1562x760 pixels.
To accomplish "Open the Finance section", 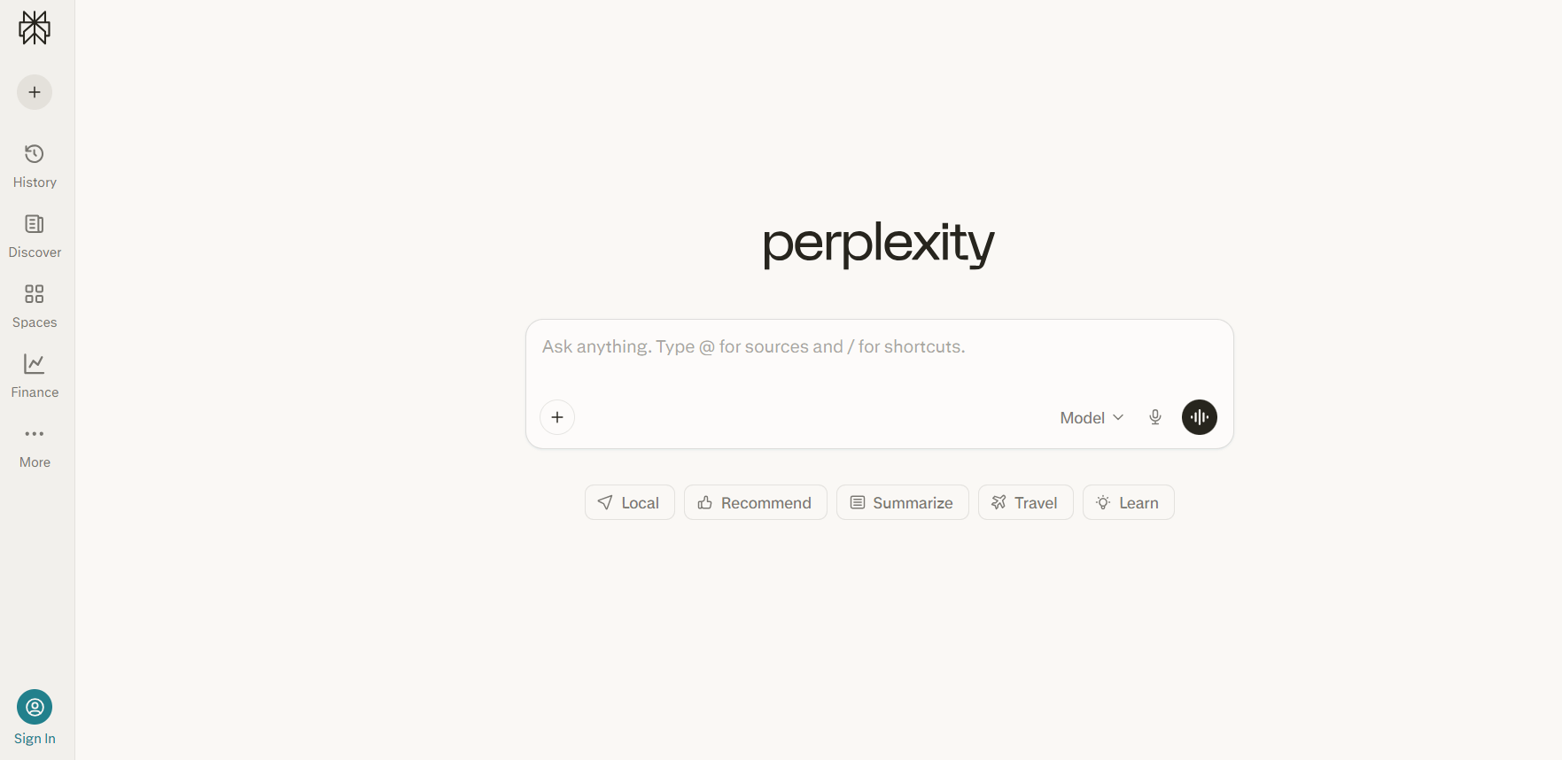I will click(x=35, y=374).
